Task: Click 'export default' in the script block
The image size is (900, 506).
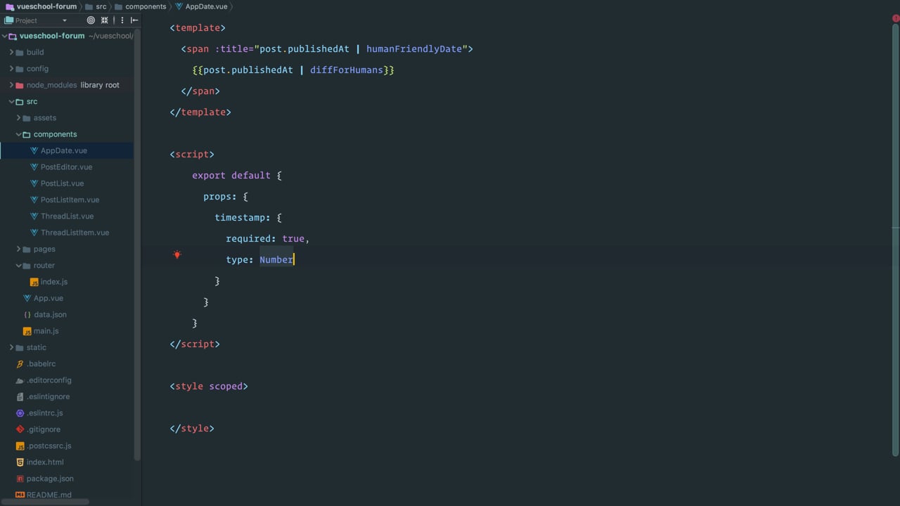Action: (231, 176)
